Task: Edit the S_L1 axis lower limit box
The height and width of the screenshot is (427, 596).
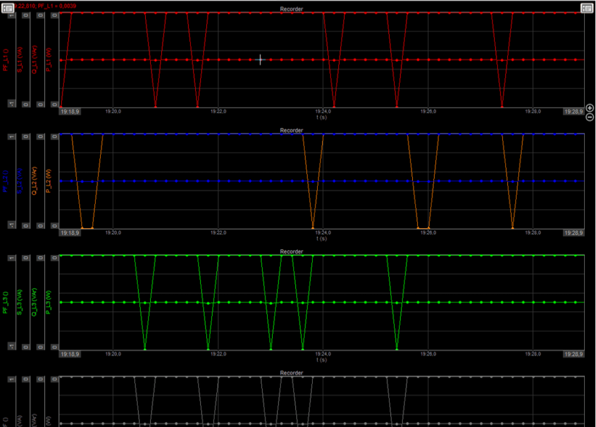Action: click(x=26, y=105)
